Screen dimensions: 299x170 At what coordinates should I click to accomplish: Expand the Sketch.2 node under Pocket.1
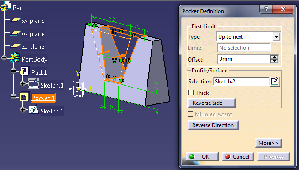click(x=22, y=110)
